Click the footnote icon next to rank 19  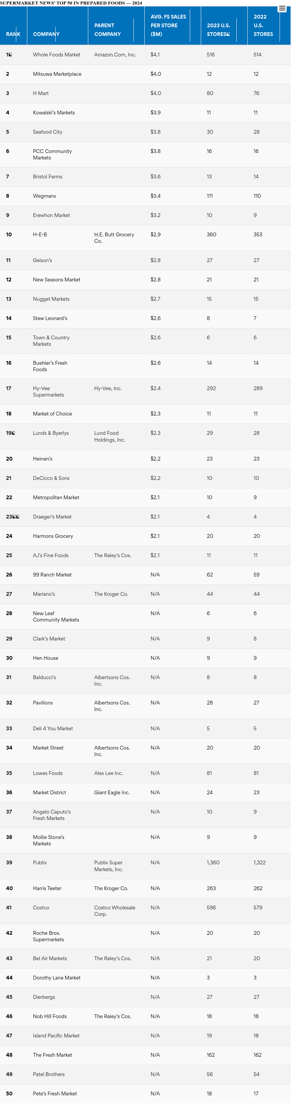pos(13,433)
